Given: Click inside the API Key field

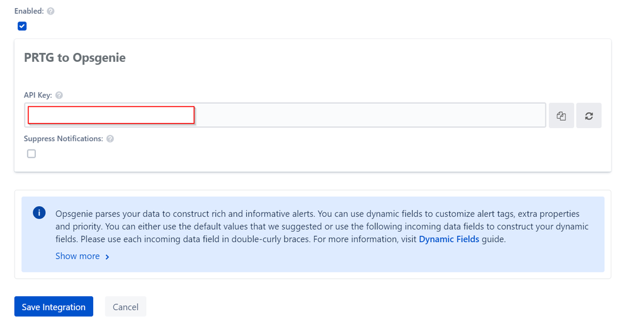Looking at the screenshot, I should coord(285,115).
